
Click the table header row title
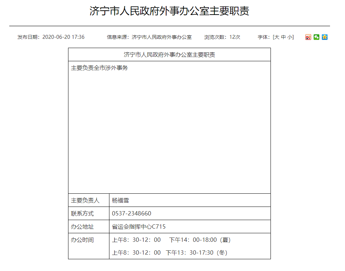[x=169, y=55]
